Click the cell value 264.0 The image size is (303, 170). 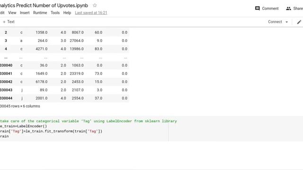click(43, 41)
